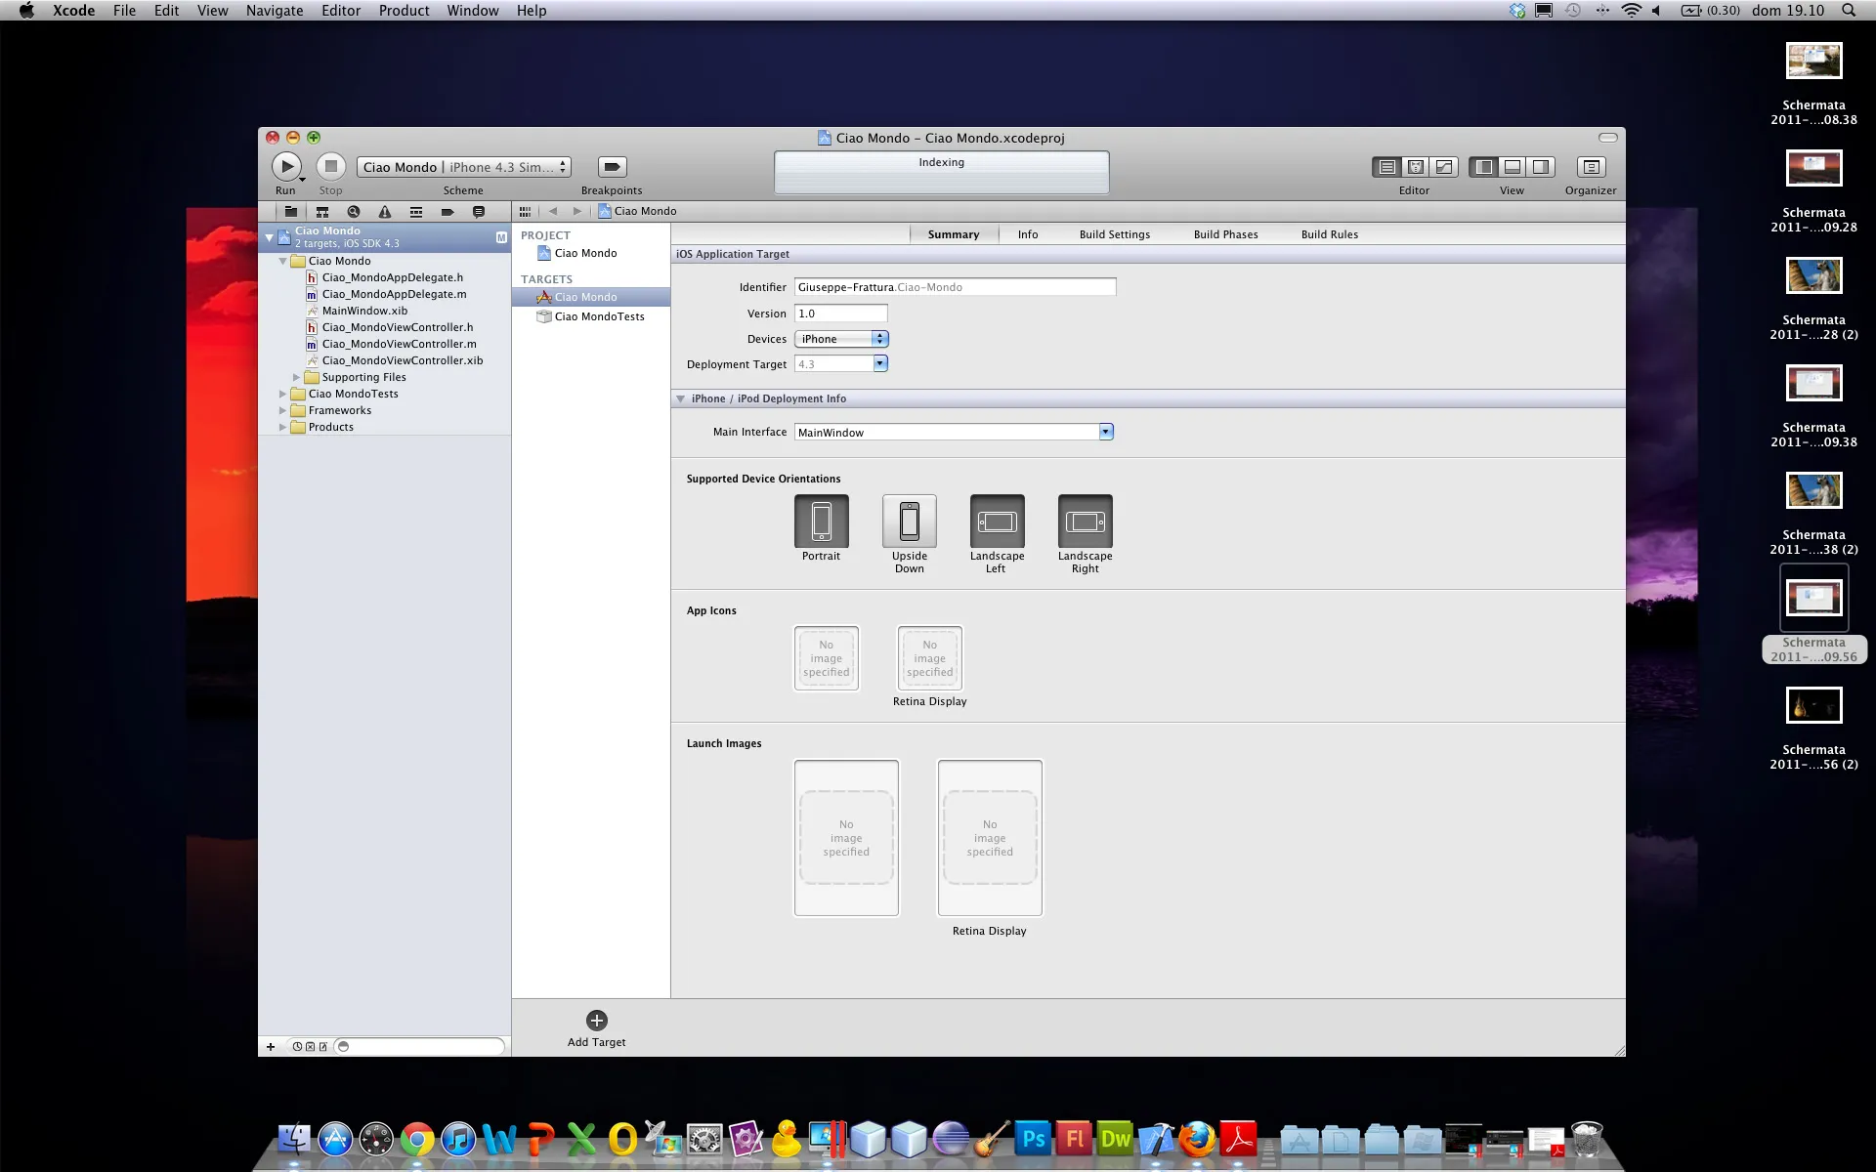Image resolution: width=1876 pixels, height=1172 pixels.
Task: Enable the Upside Down orientation
Action: point(909,522)
